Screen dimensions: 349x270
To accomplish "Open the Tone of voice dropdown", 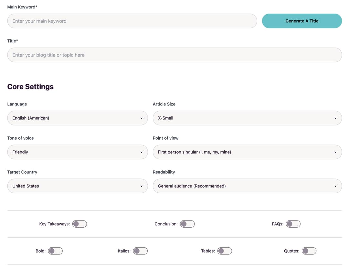I will 78,152.
